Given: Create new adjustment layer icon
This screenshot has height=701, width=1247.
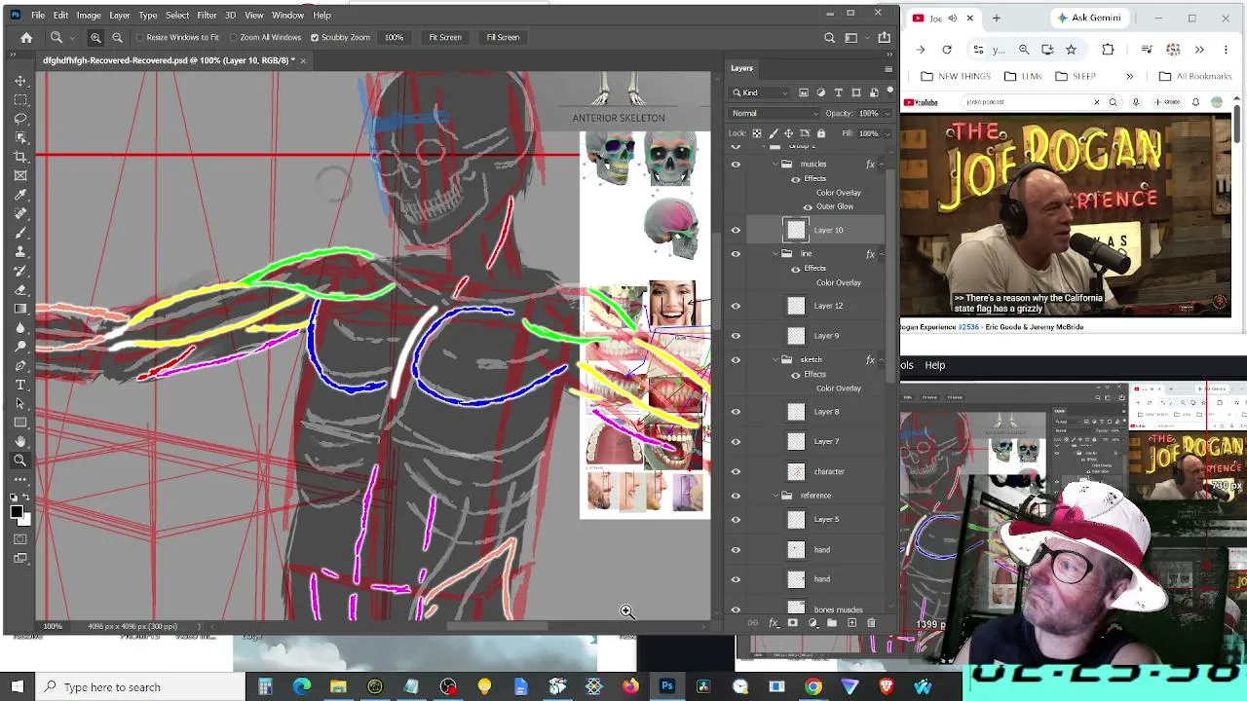Looking at the screenshot, I should 812,623.
